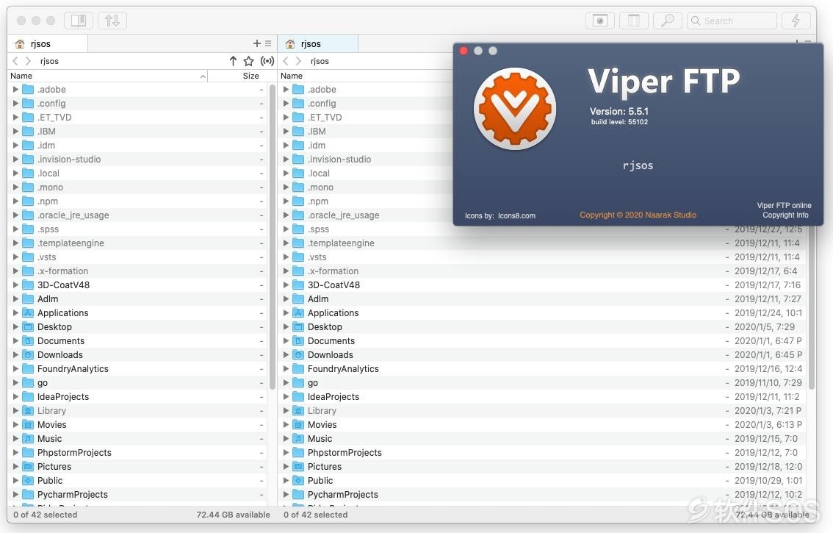Click right pane vertical scrollbar
833x533 pixels.
811,306
